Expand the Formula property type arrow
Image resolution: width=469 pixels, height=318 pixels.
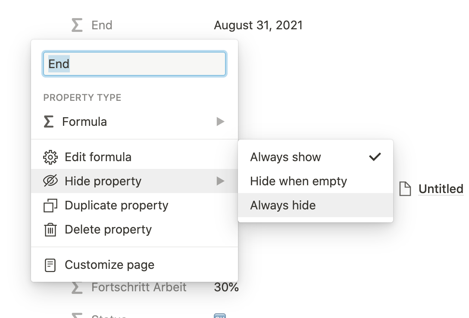coord(220,122)
